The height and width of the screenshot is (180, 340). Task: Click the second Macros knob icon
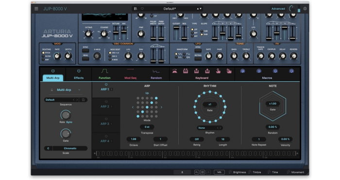coord(259,71)
